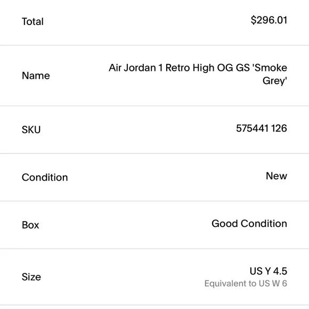Tap the empty middle area of Total row

click(x=147, y=21)
